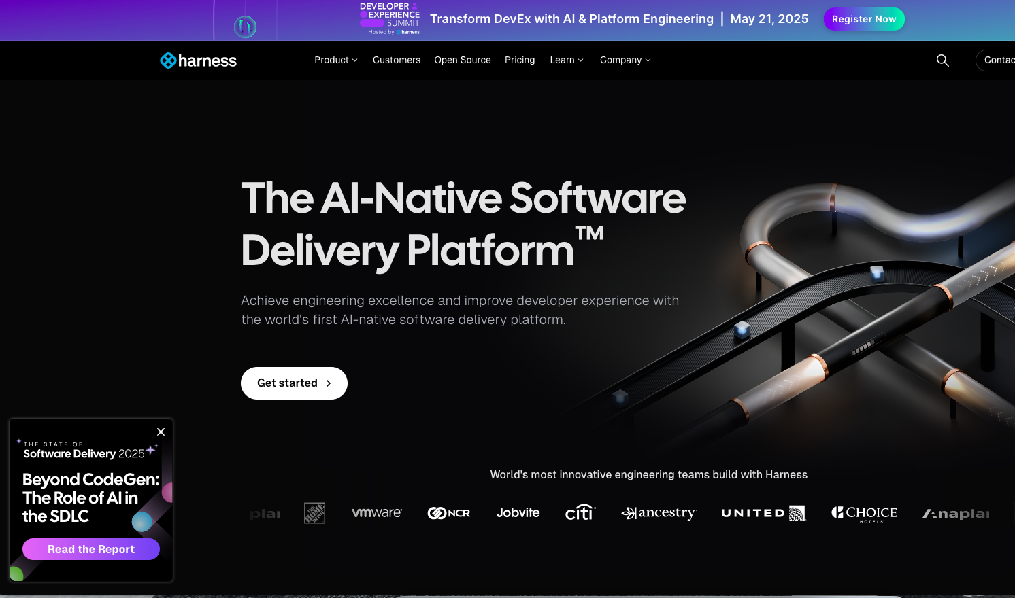Click the May 21, 2025 date text
1015x598 pixels.
point(769,19)
